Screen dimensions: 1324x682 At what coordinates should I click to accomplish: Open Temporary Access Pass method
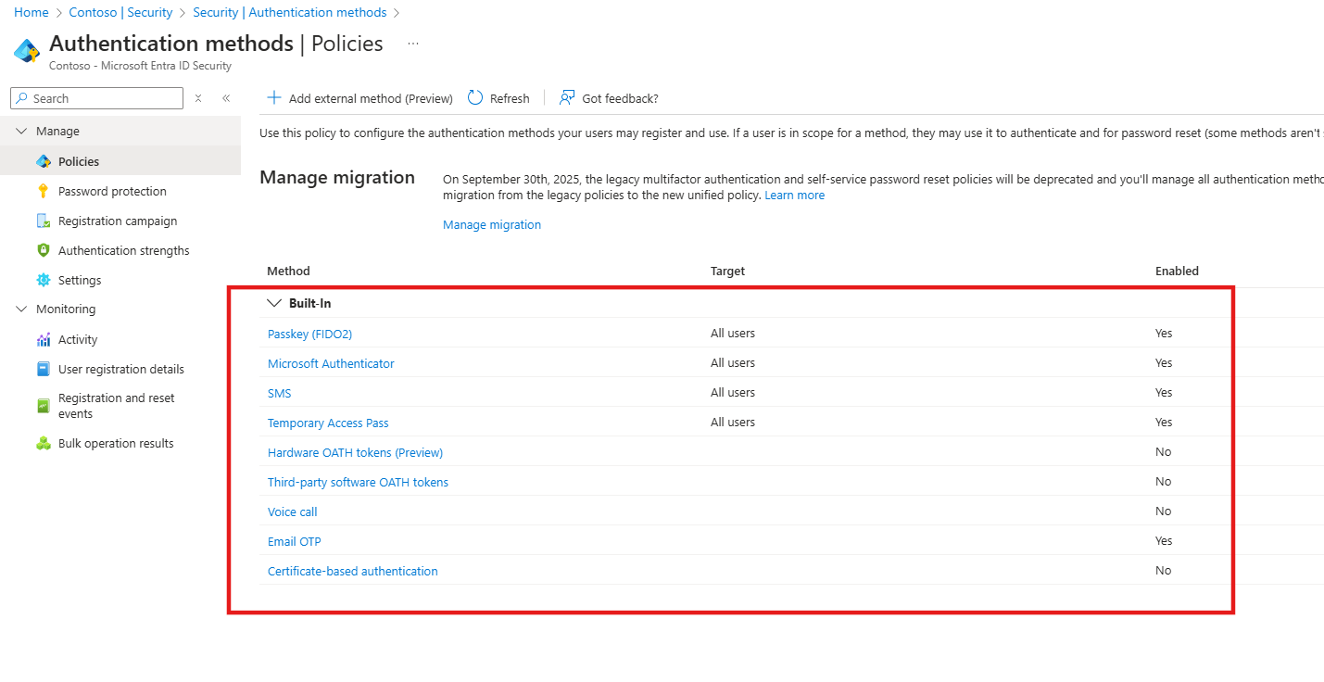(328, 423)
